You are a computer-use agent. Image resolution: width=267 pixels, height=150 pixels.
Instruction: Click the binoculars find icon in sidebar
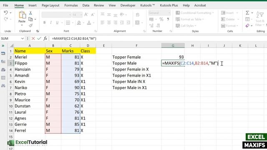tap(3, 85)
